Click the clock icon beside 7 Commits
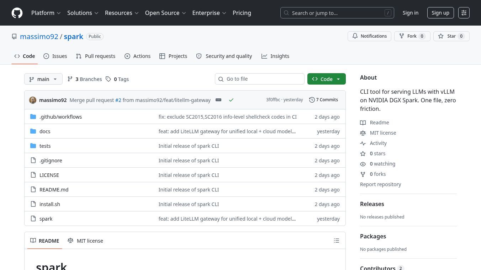Viewport: 481px width, 270px height. [x=312, y=100]
